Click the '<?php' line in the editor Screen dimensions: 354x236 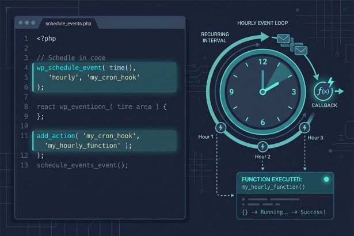pos(46,39)
